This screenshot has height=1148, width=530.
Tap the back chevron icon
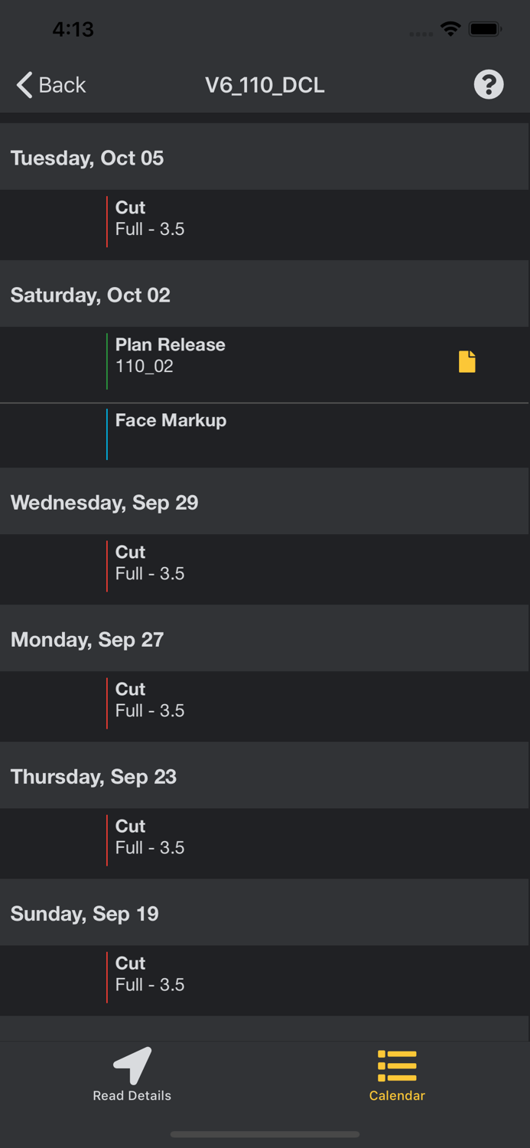coord(24,85)
